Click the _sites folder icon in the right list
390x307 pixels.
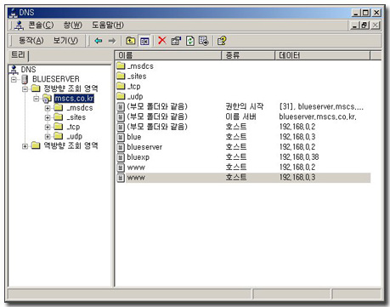121,76
